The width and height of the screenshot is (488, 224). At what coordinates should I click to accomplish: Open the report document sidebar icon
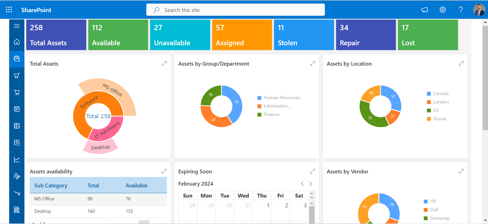coord(17,210)
